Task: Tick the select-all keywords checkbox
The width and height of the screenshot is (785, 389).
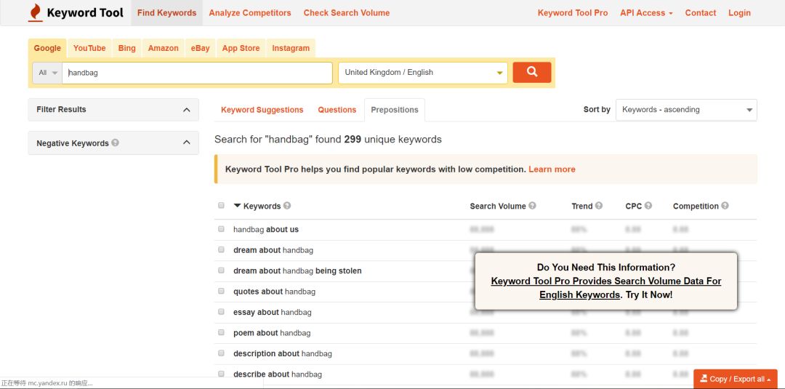Action: (x=222, y=206)
